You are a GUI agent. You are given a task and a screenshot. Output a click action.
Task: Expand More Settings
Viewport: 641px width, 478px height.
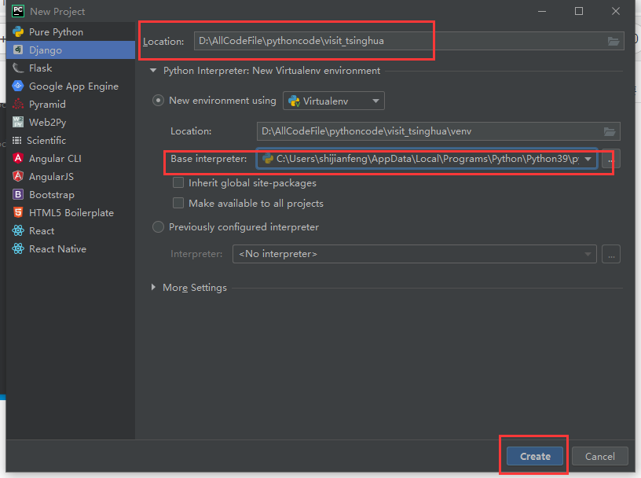pyautogui.click(x=153, y=287)
